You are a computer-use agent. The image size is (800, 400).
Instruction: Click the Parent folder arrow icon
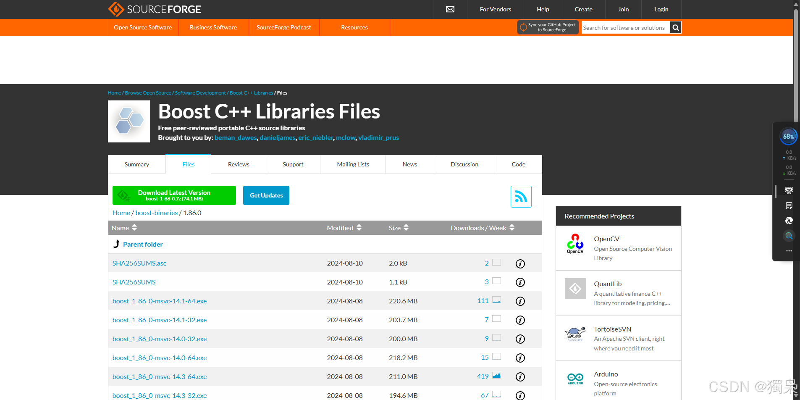point(117,244)
